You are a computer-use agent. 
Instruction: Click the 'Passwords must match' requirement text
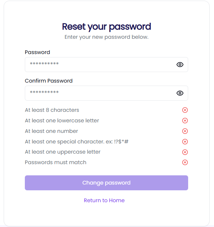pyautogui.click(x=55, y=162)
